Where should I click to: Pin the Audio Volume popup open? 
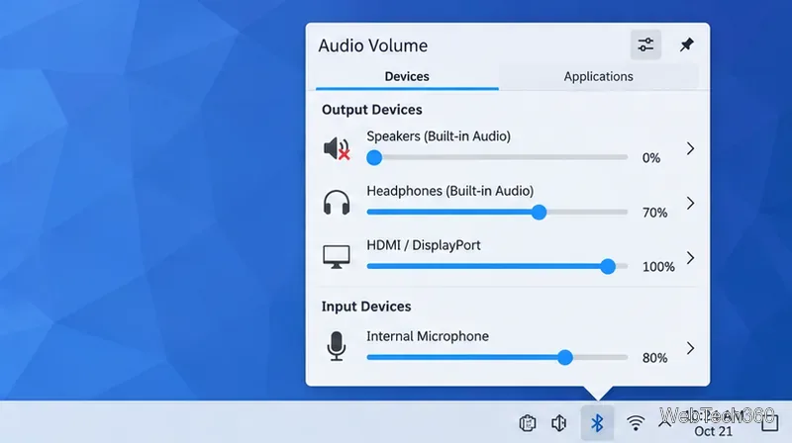point(686,44)
